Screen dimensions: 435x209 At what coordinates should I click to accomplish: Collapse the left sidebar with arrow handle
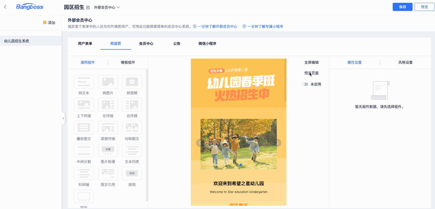[63, 118]
